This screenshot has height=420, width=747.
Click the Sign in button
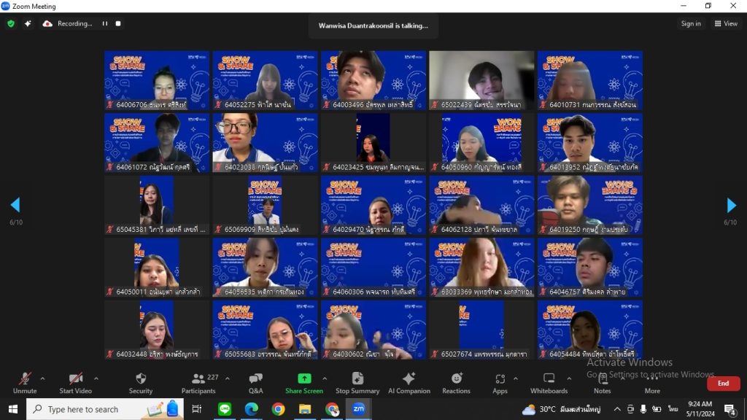[691, 23]
